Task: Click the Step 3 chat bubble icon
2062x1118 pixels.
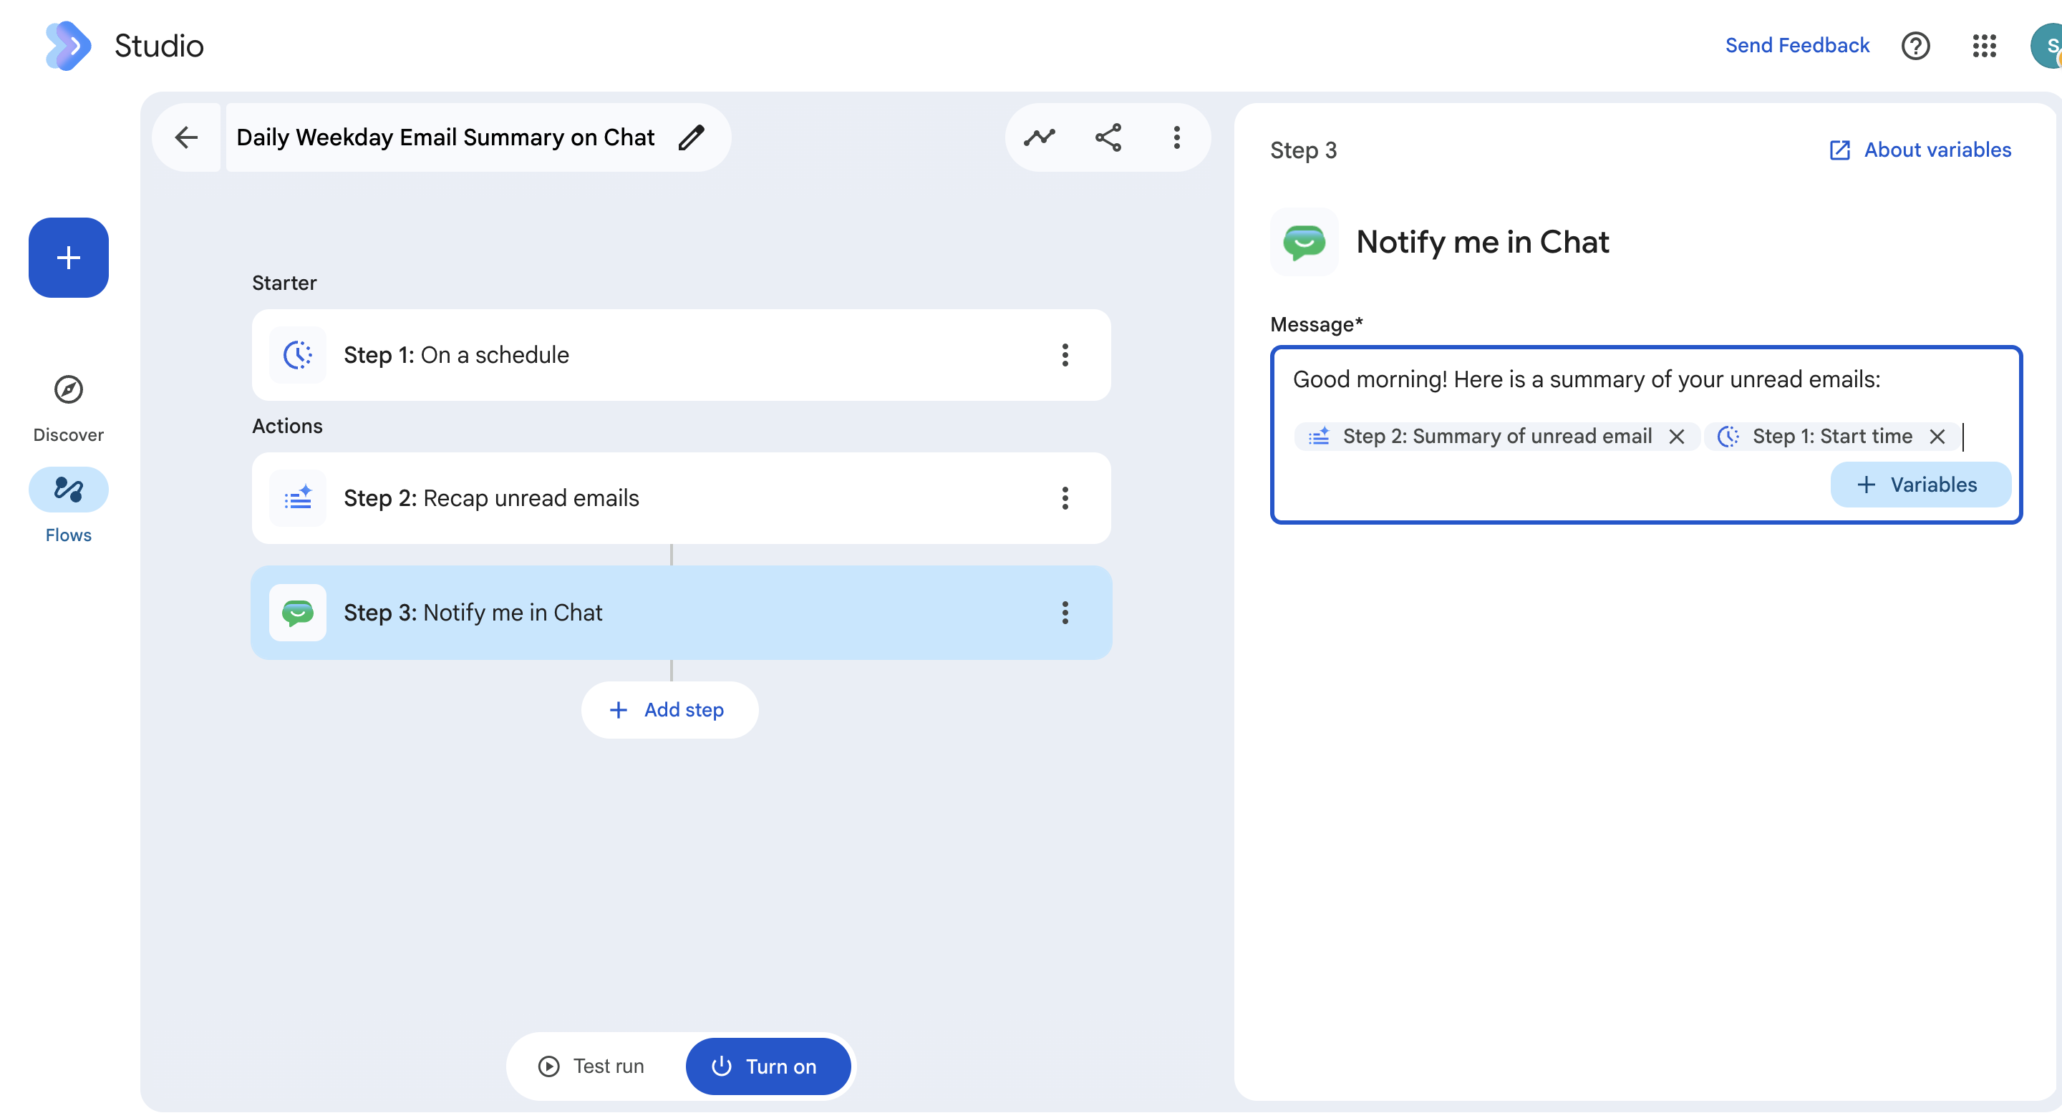Action: pyautogui.click(x=298, y=612)
